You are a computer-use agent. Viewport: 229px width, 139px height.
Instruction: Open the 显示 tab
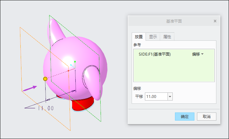(153, 37)
